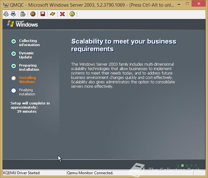Viewport: 208px width, 178px height.
Task: Click the red floppy save-state icon
Action: pos(43,14)
